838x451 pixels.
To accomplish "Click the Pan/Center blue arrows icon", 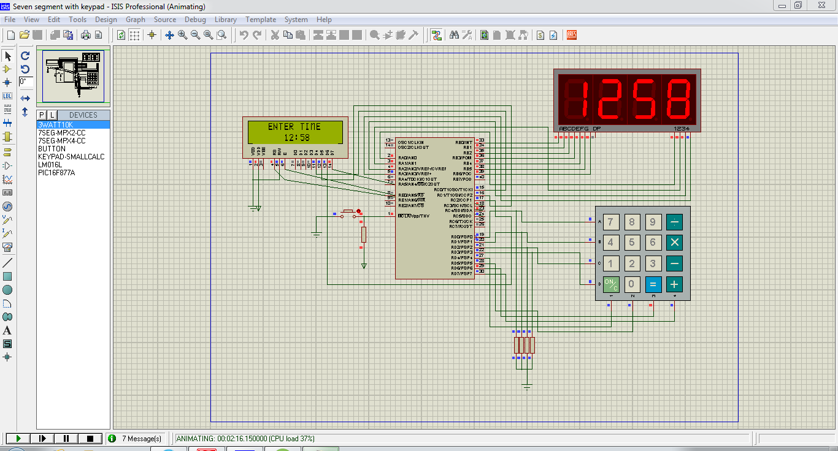I will pyautogui.click(x=170, y=35).
